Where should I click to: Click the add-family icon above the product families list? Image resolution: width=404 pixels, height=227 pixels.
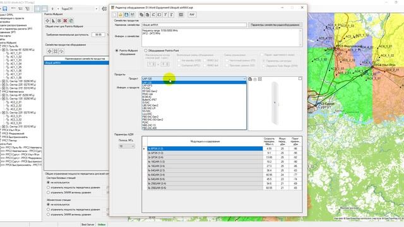49,51
